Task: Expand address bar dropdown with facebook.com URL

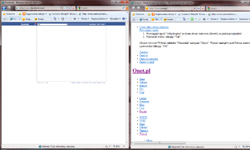Action: pyautogui.click(x=61, y=8)
